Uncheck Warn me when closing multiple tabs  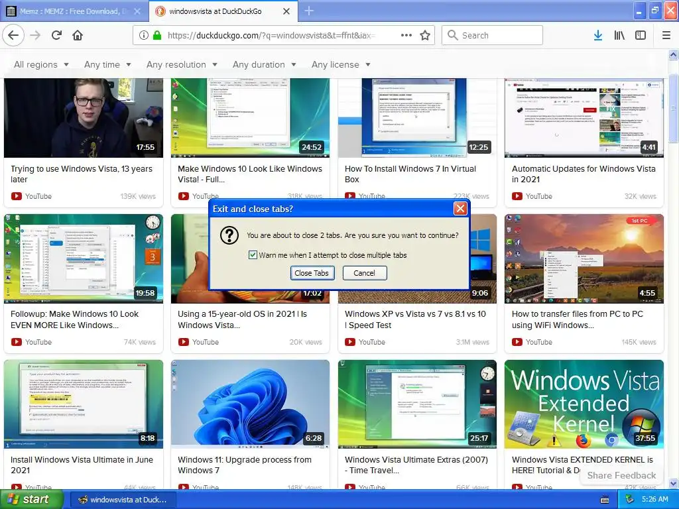coord(253,255)
